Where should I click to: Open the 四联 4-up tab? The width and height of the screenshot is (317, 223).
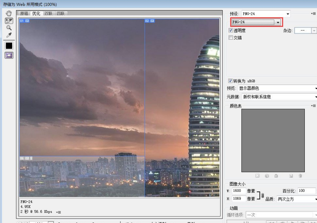pos(61,14)
